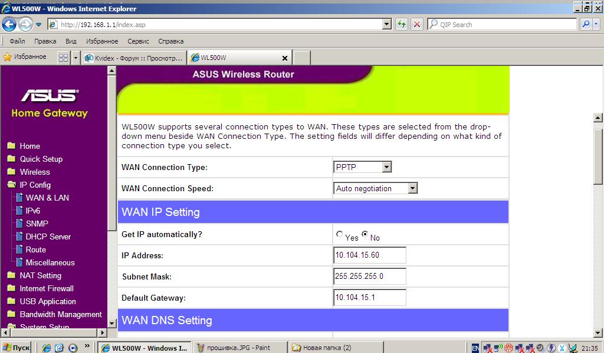604x353 pixels.
Task: Click the search magnifier button
Action: (x=586, y=24)
